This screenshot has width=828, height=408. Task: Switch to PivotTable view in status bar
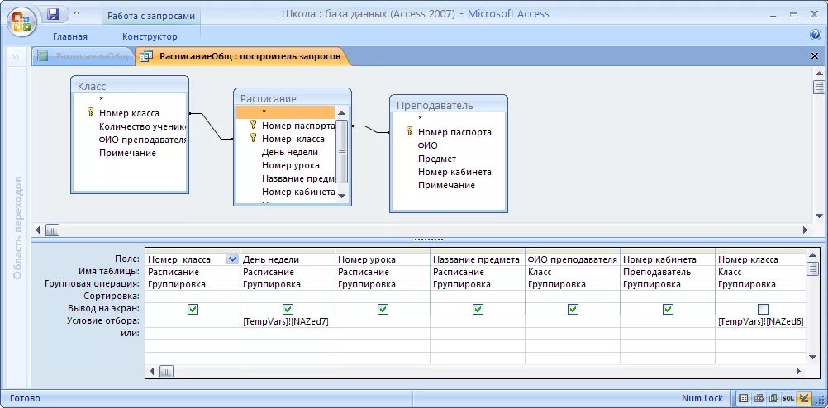[x=759, y=398]
